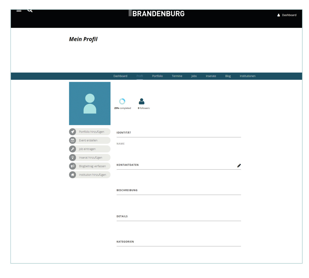Click the search magnifier icon
309x278 pixels.
30,11
